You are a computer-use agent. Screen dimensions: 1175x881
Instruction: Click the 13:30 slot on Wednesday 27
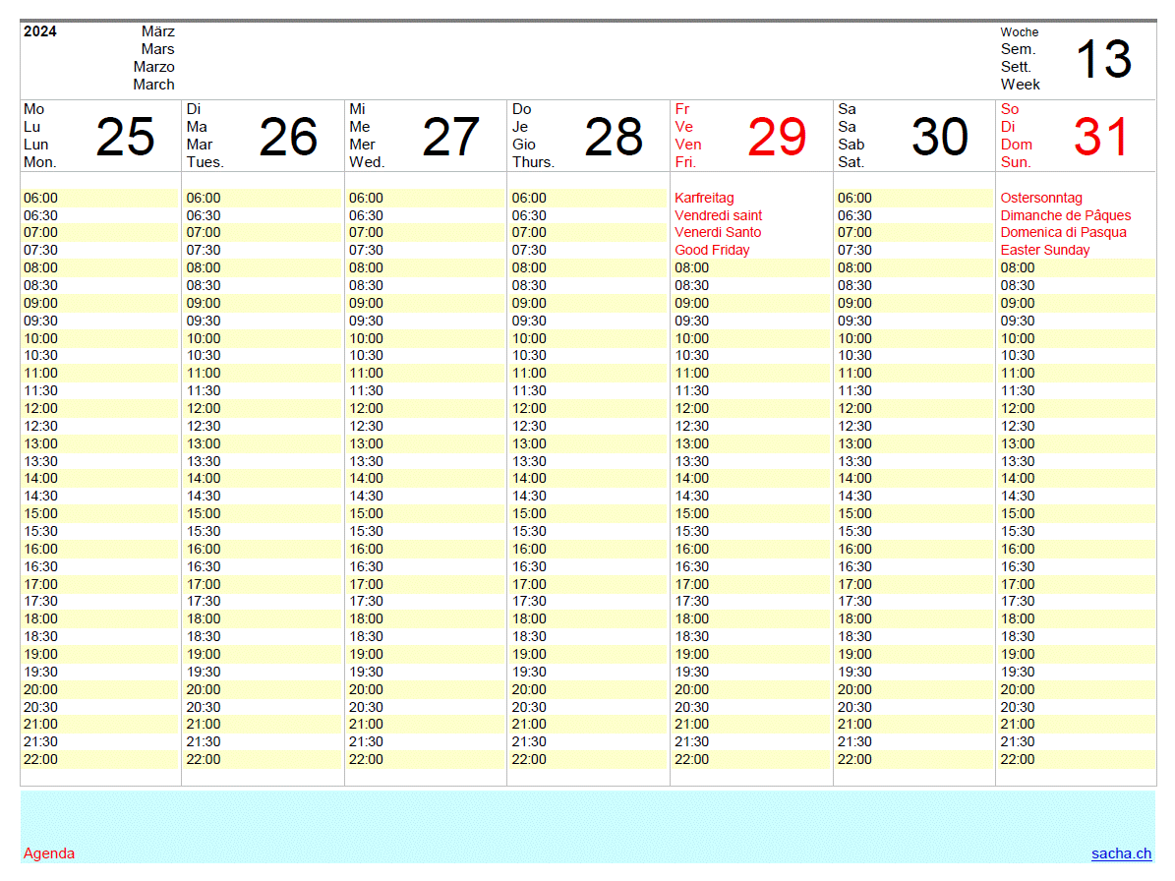click(x=425, y=461)
